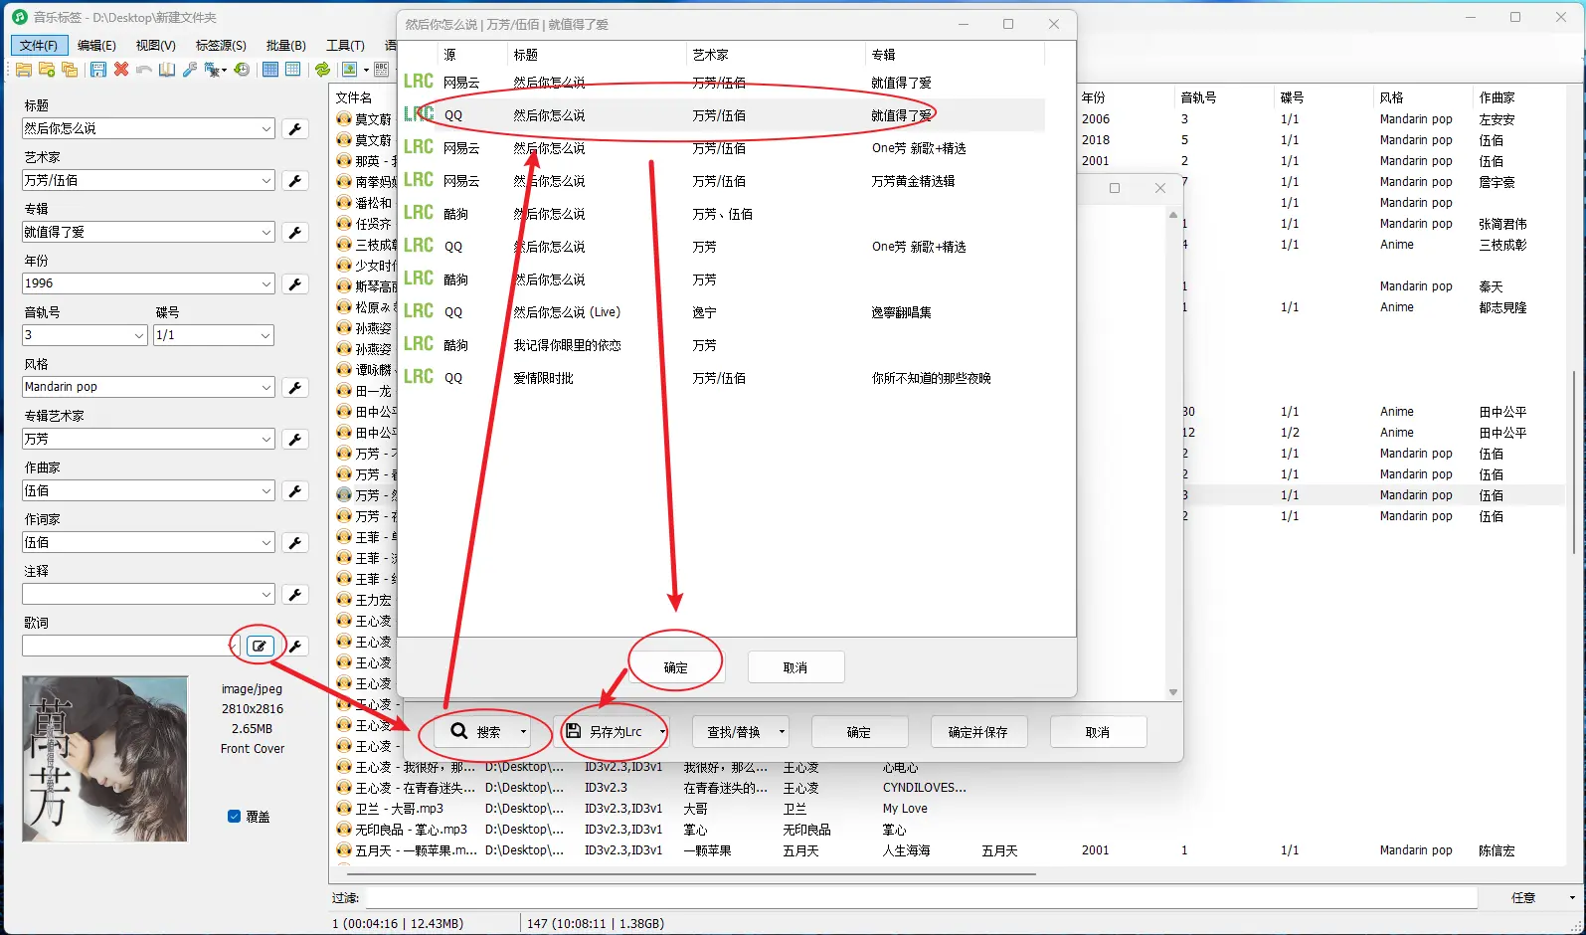Click the open book toolbar icon
1586x935 pixels.
click(x=167, y=70)
